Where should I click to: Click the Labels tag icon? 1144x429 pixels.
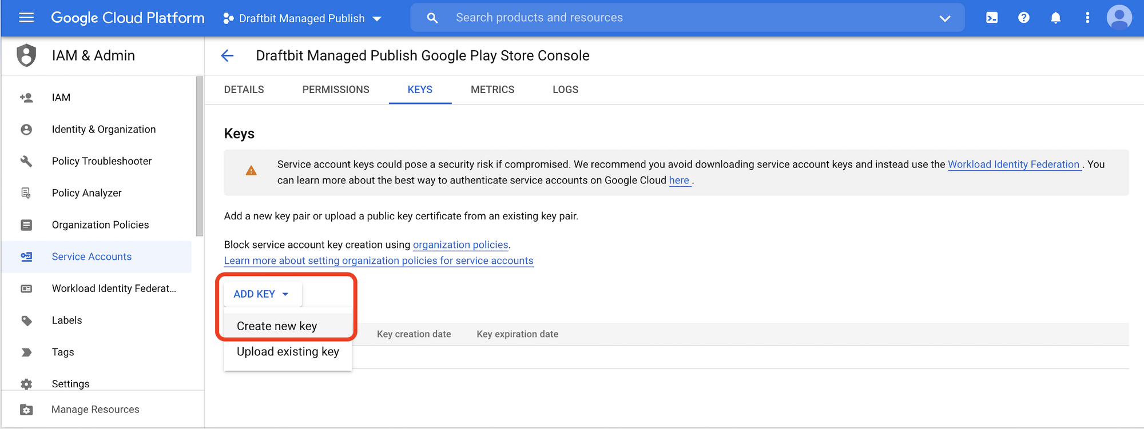coord(26,320)
